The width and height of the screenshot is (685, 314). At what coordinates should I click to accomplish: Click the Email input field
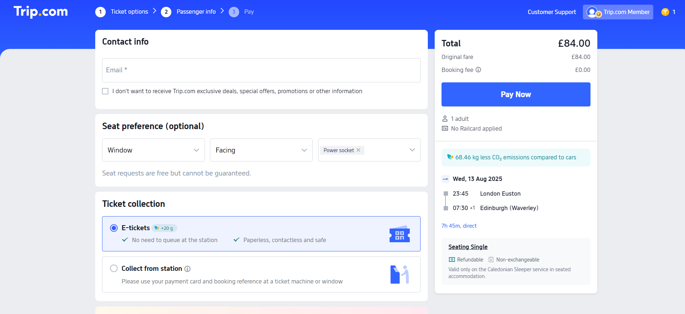point(261,70)
